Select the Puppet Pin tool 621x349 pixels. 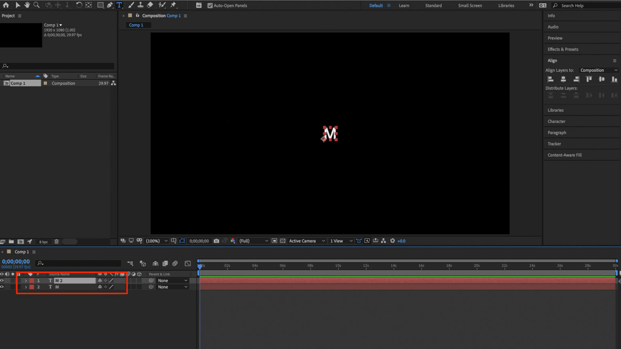[x=173, y=5]
